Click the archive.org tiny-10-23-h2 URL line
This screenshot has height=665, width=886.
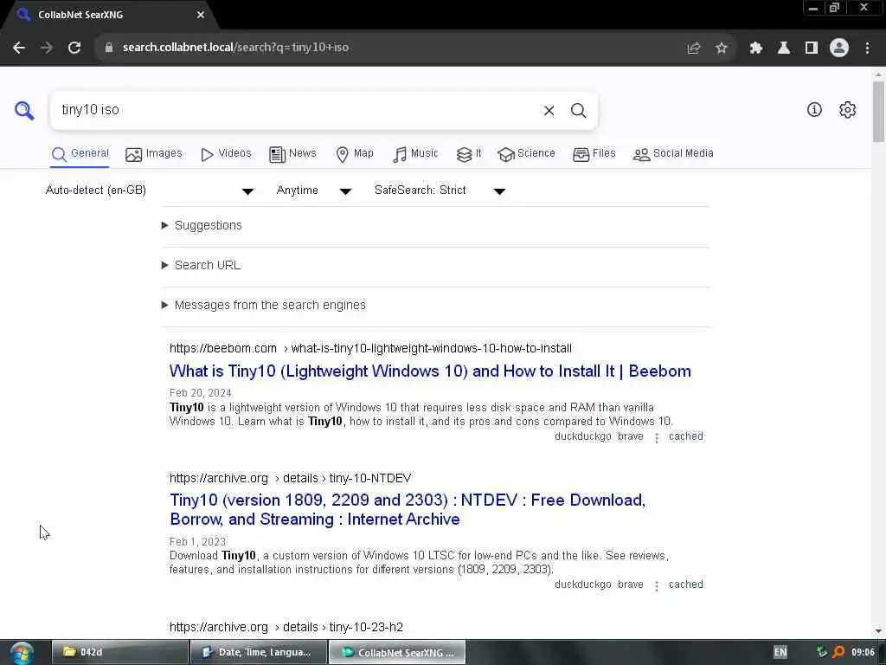[286, 627]
